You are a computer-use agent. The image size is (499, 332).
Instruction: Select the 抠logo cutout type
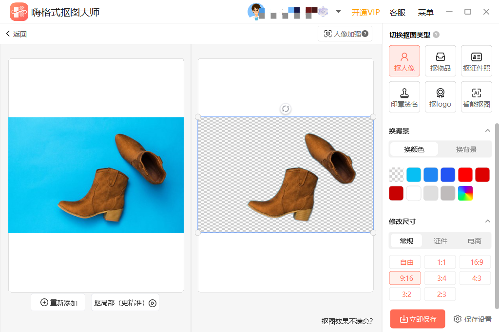[440, 97]
